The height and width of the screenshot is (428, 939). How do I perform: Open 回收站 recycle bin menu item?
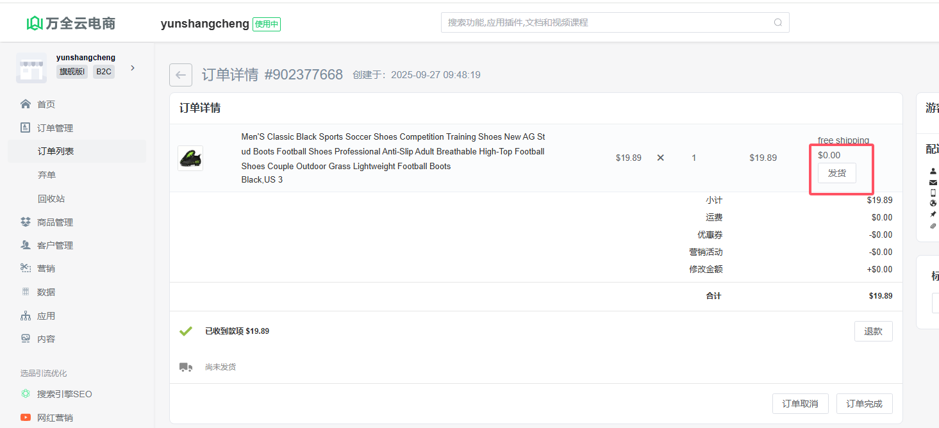click(51, 199)
